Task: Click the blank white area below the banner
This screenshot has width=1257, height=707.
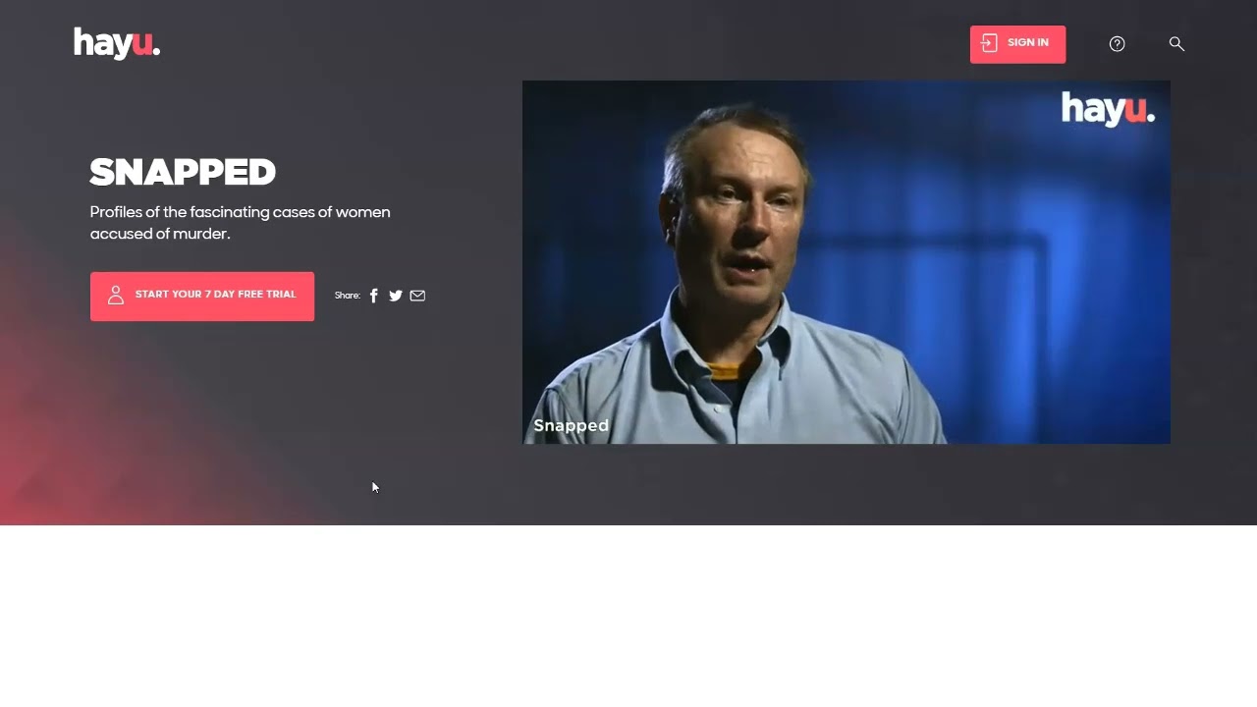Action: 628,616
